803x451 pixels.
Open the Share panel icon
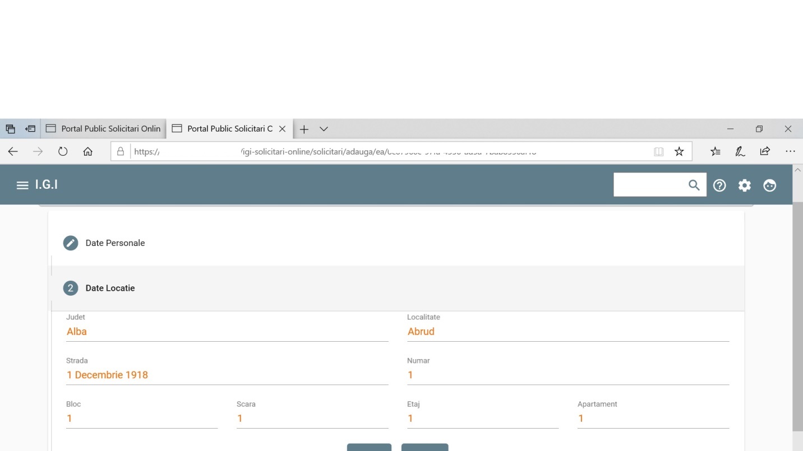pyautogui.click(x=765, y=151)
